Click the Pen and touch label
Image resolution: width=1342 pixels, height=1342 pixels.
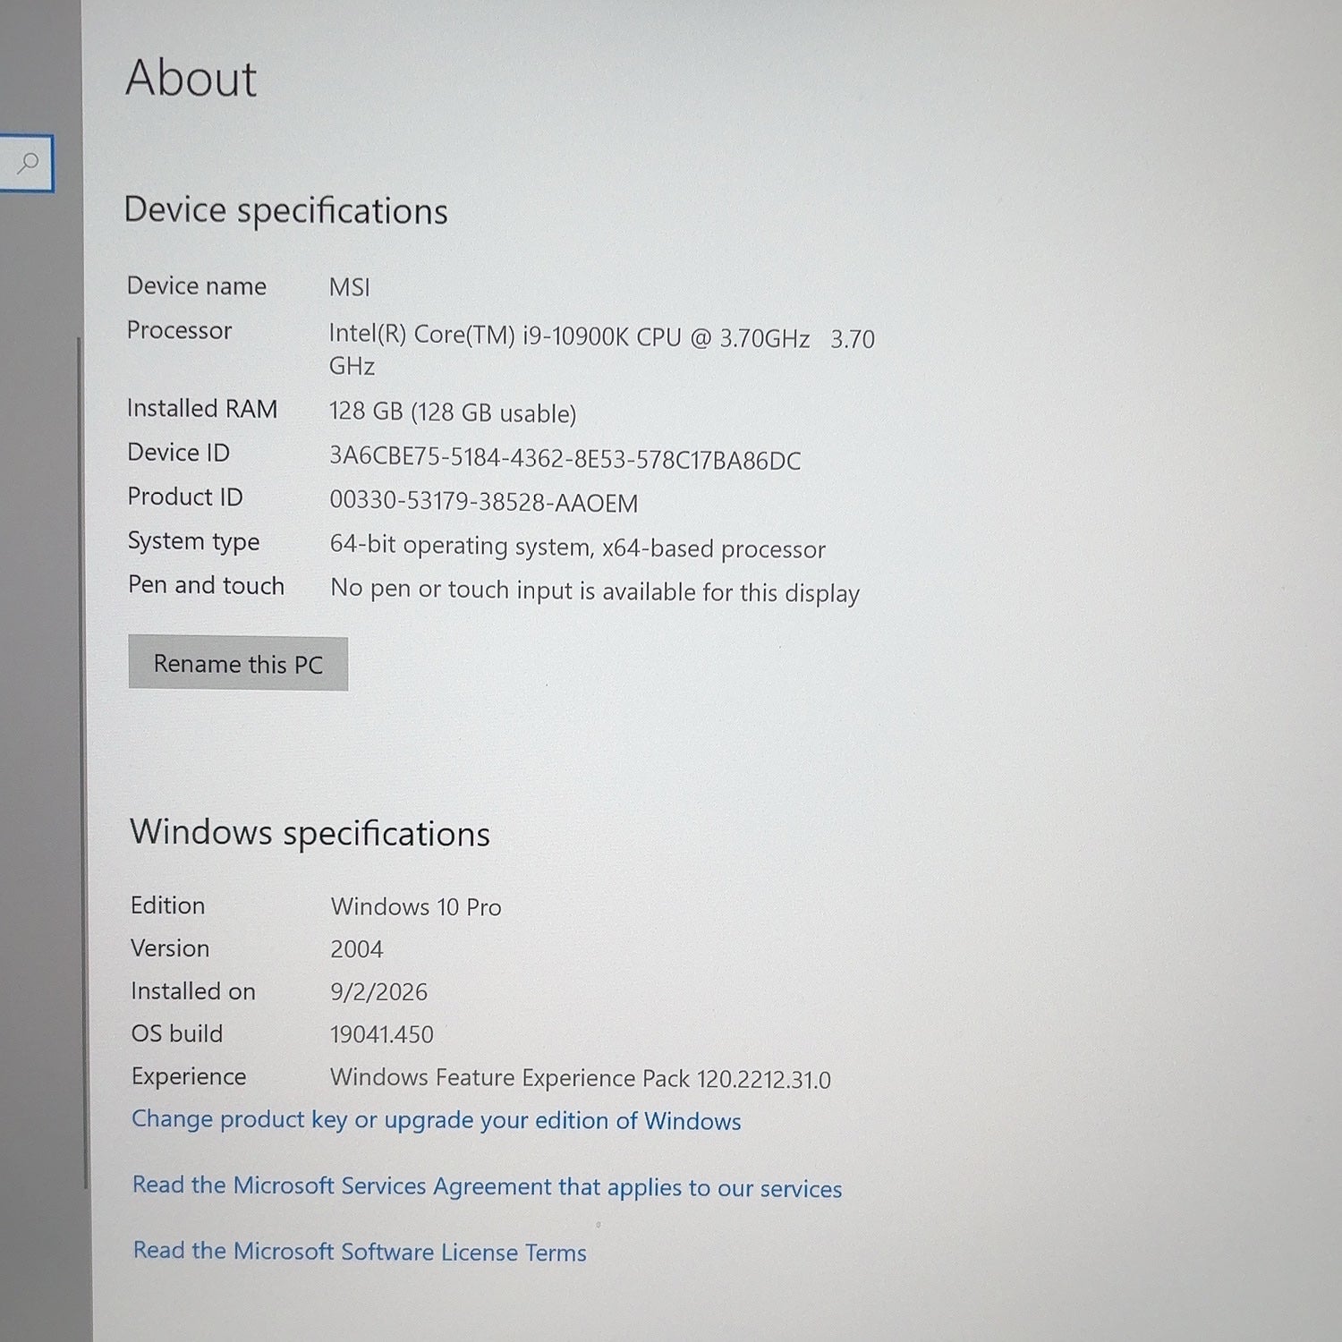coord(207,585)
